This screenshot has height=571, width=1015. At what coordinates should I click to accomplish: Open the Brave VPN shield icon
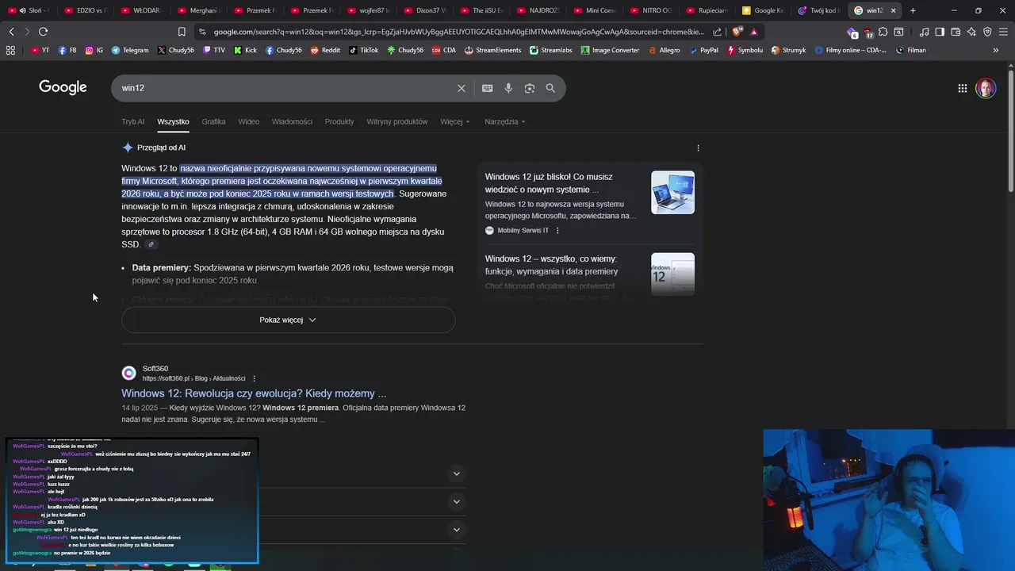point(987,32)
